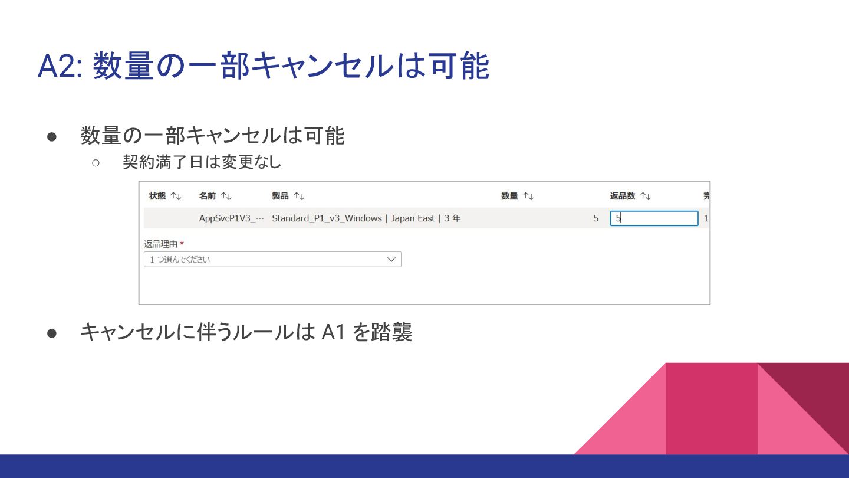Viewport: 849px width, 478px height.
Task: Click キャンセルに伴うルールは A1 を踏襲 bullet
Action: (x=246, y=332)
